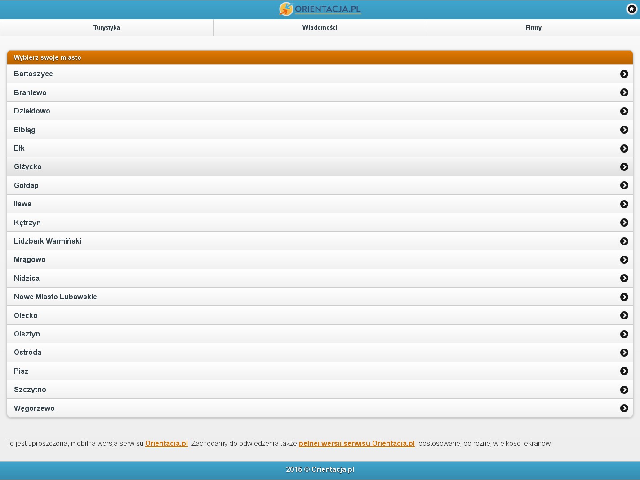Click the home icon in the header

[631, 9]
